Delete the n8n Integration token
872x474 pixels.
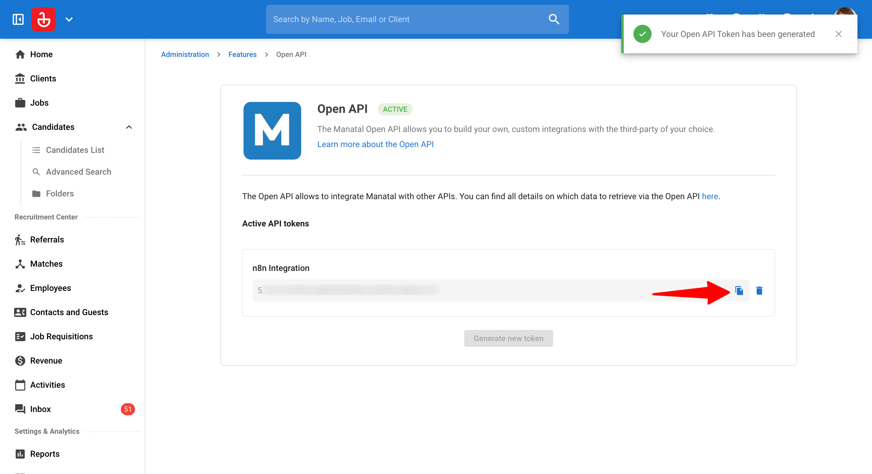(759, 291)
